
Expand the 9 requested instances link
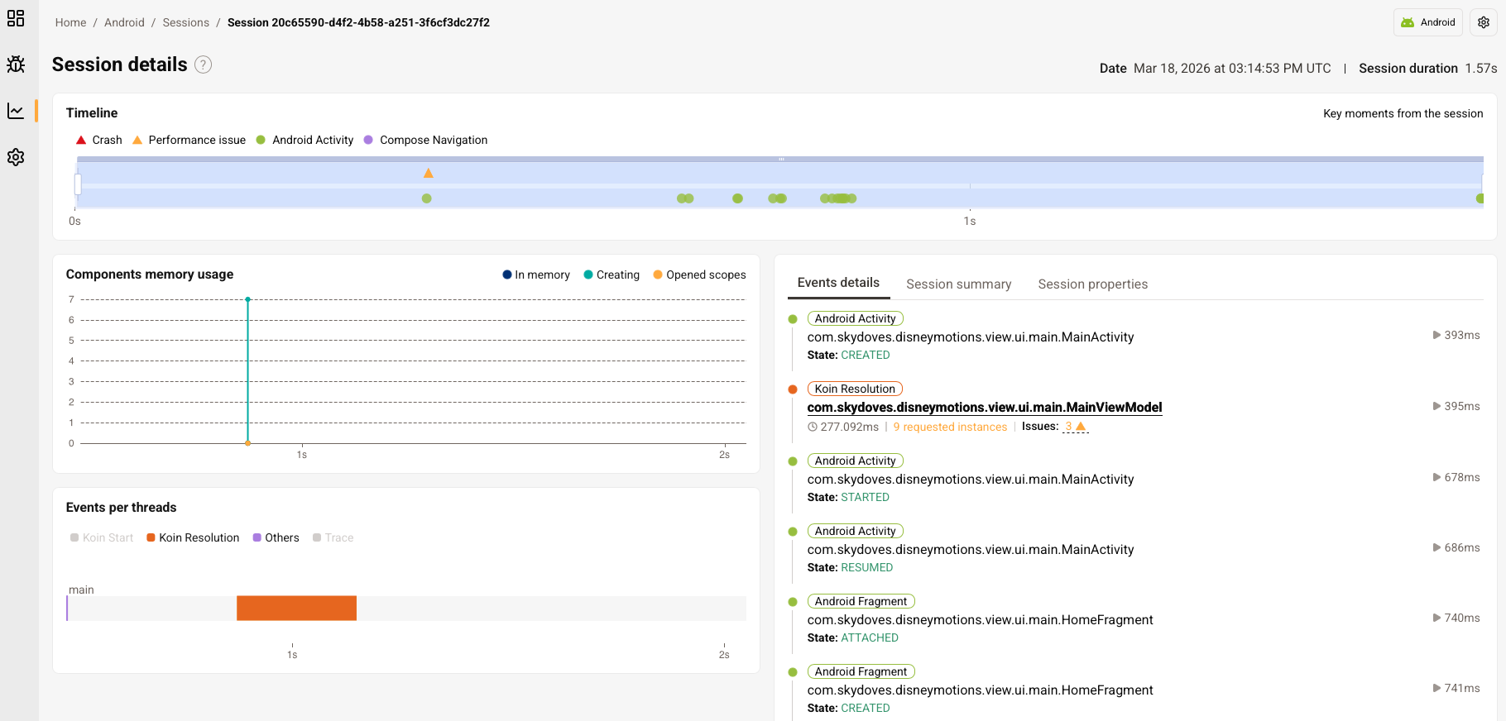(950, 427)
